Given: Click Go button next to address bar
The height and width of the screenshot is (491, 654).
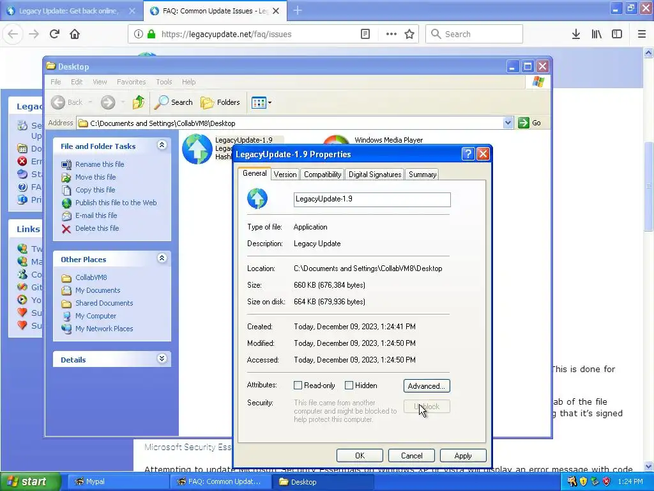Looking at the screenshot, I should click(x=529, y=123).
